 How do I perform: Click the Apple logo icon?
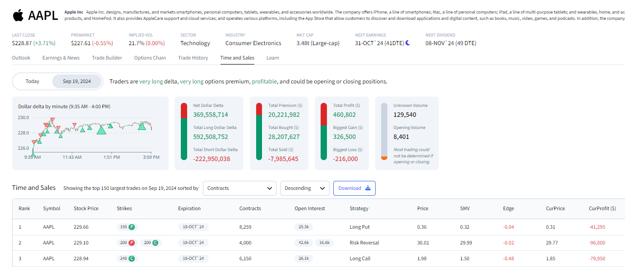(x=18, y=16)
